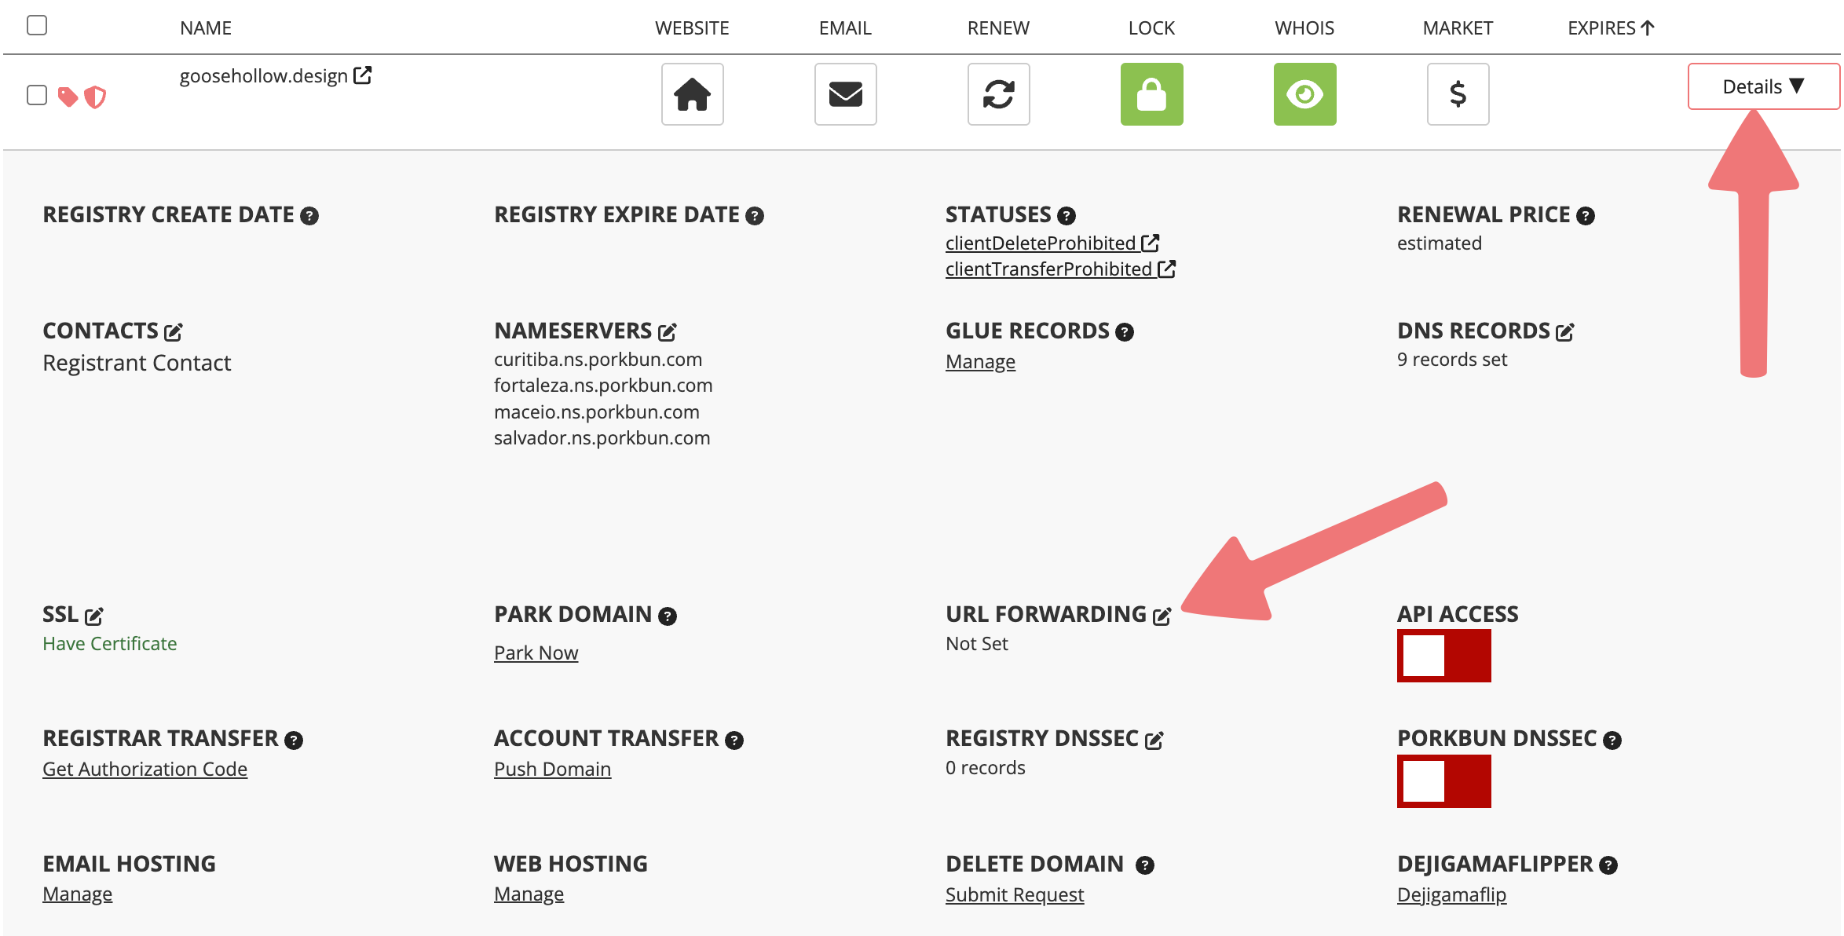This screenshot has width=1844, height=936.
Task: Tick the select-all checkbox in header
Action: point(37,26)
